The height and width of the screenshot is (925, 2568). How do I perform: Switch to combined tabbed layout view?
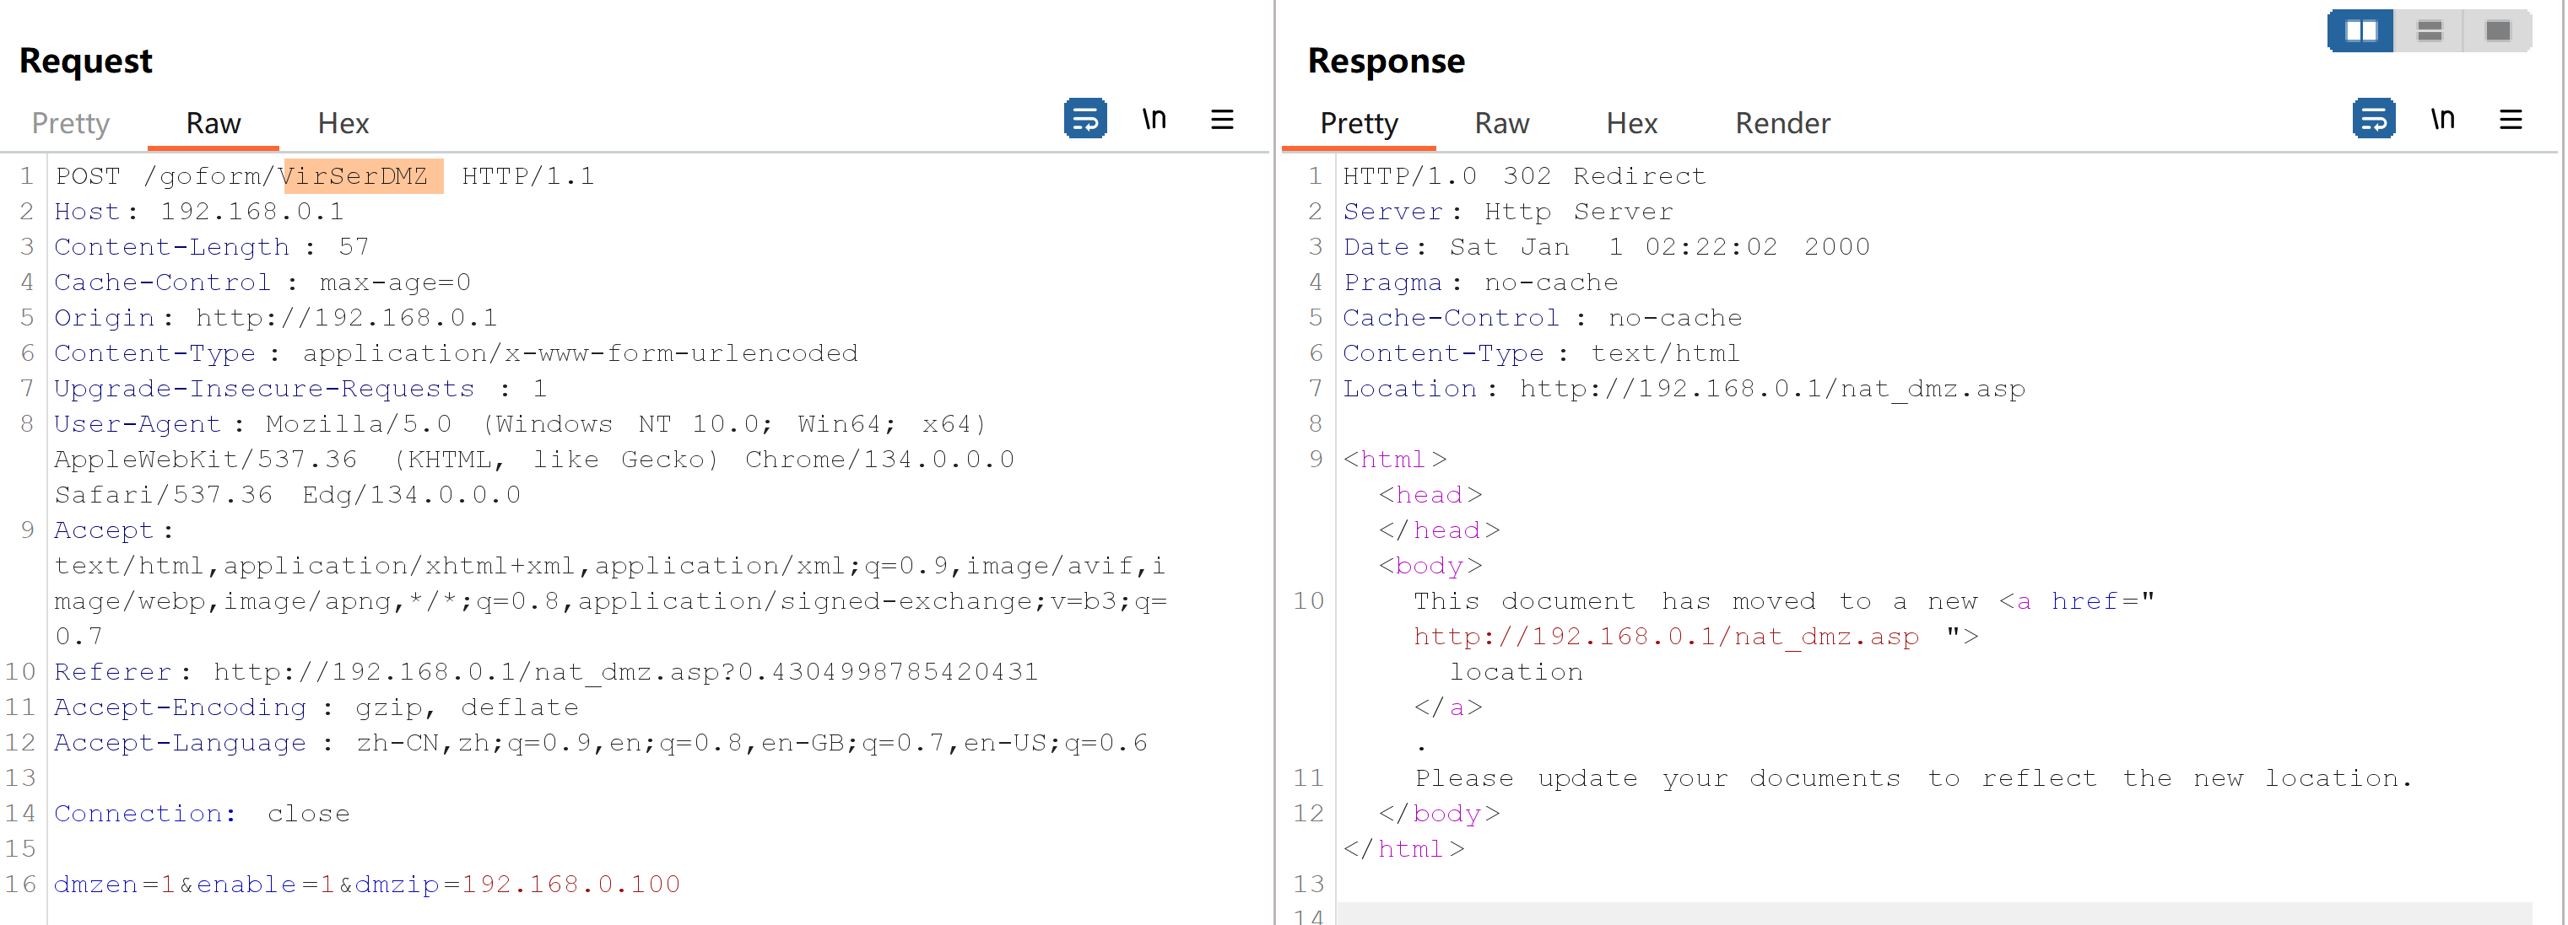pos(2497,31)
